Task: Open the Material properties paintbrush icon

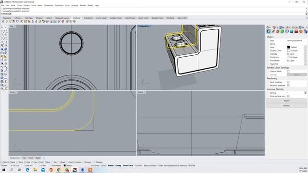Action: tap(273, 31)
